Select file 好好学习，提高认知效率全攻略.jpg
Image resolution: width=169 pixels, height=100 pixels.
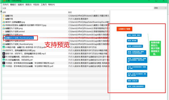click(20, 50)
